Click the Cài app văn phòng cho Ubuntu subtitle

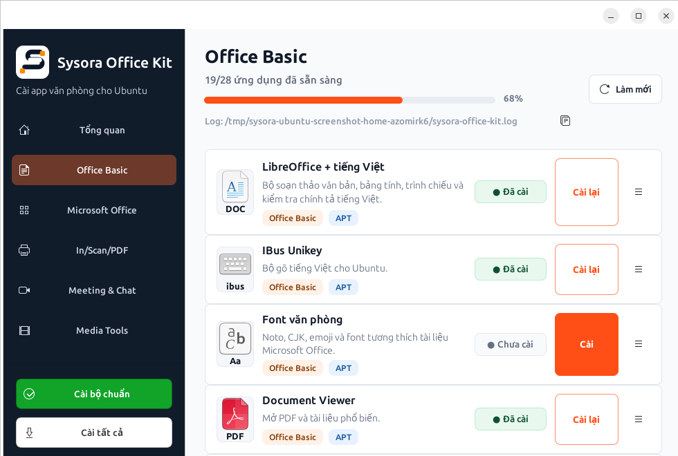point(82,91)
